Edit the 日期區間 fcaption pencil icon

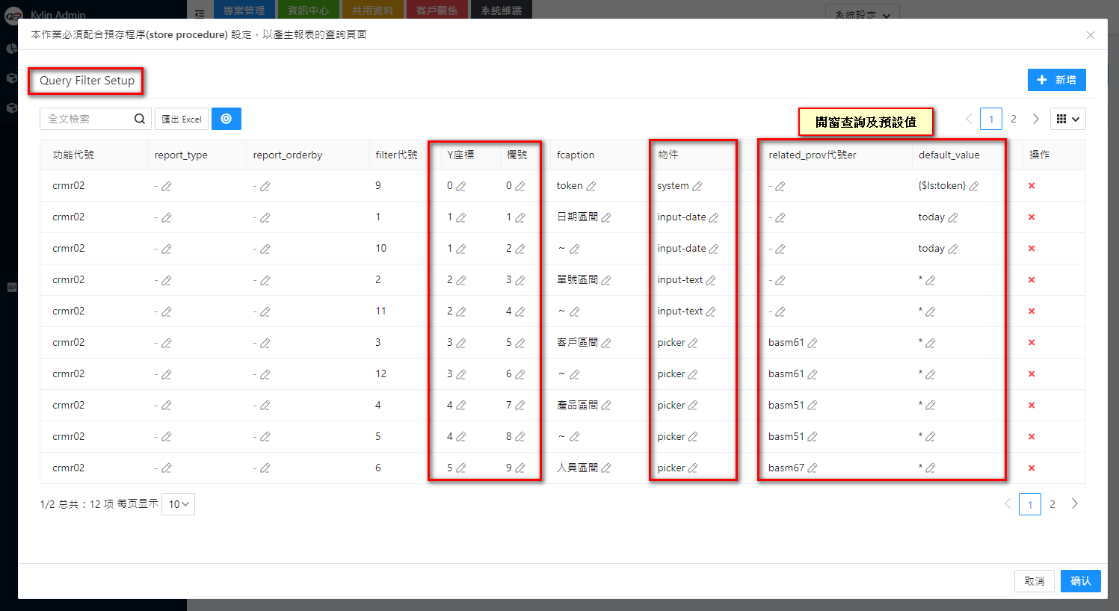(606, 217)
